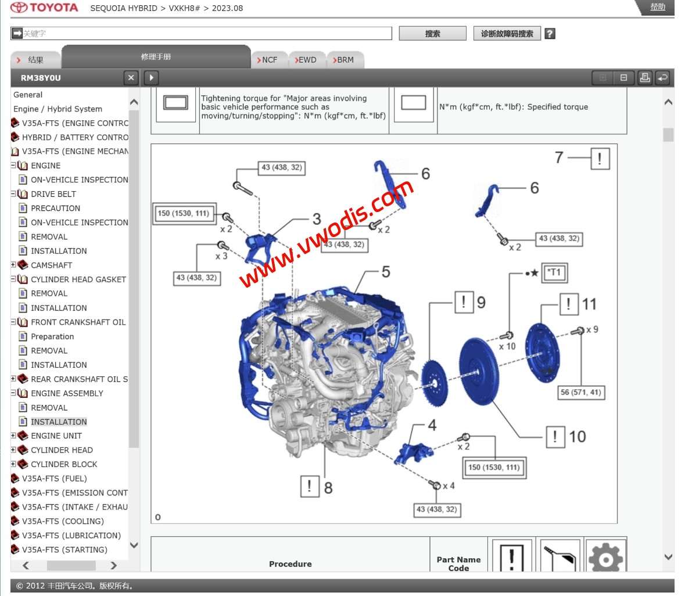Expand the ENGINE UNIT tree node
This screenshot has height=596, width=685.
13,436
